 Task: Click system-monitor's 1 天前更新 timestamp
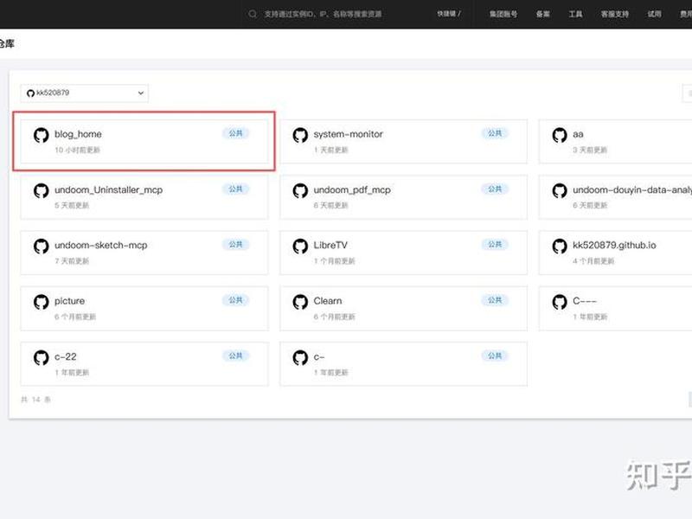point(331,150)
